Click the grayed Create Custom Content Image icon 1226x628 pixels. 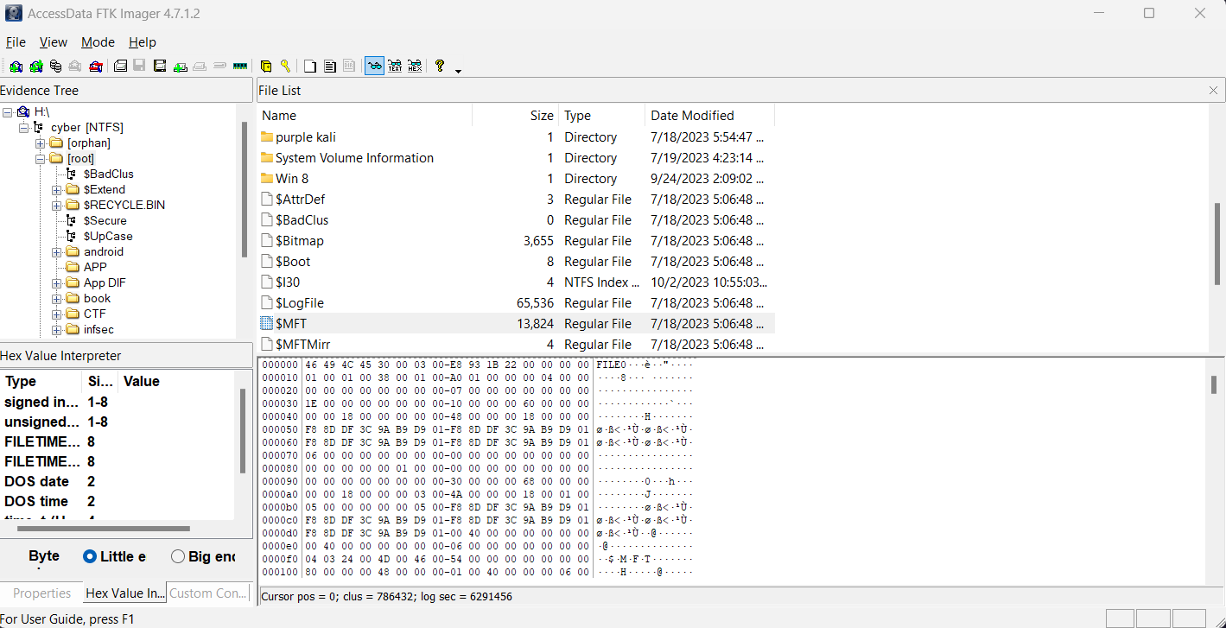click(x=200, y=66)
